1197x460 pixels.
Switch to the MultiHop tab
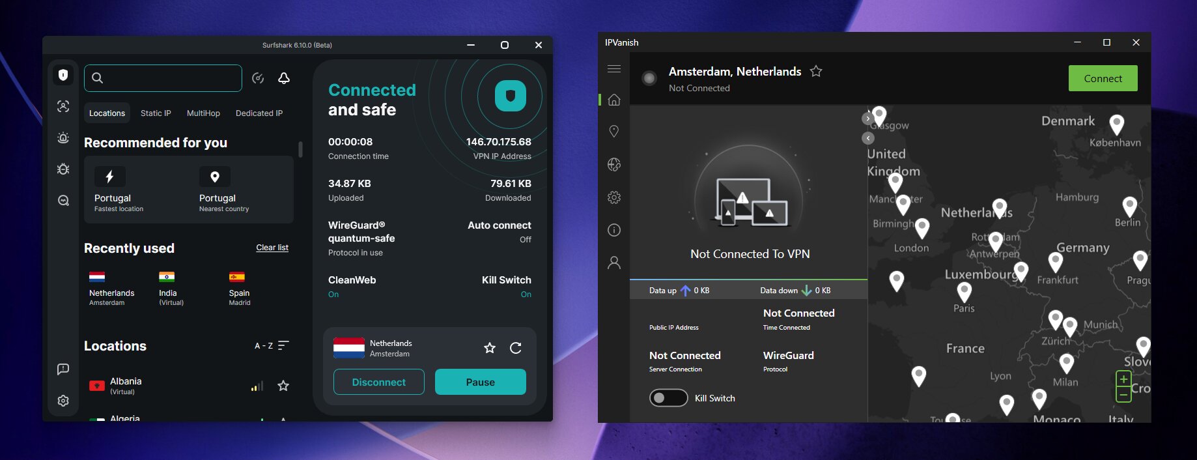coord(203,113)
